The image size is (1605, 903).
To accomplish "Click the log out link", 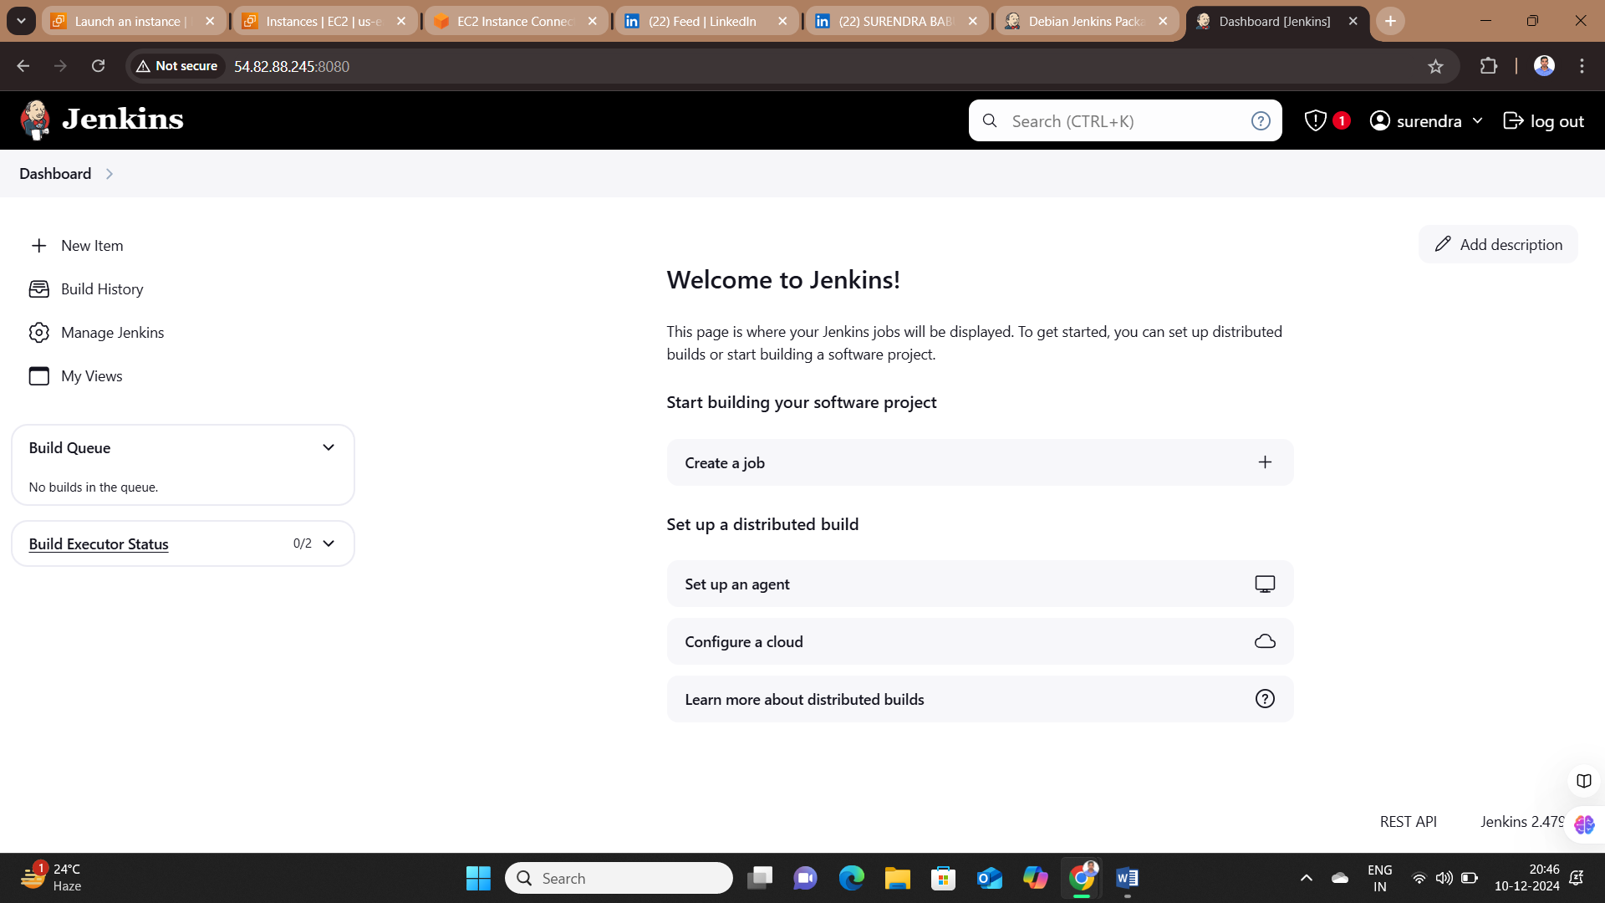I will point(1543,121).
